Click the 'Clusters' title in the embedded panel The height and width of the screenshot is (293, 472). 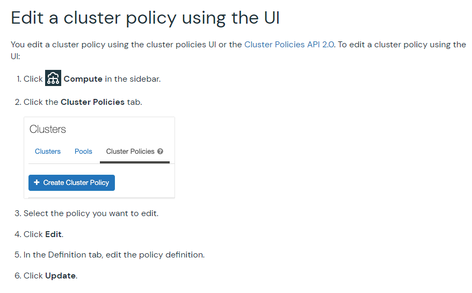[x=48, y=130]
